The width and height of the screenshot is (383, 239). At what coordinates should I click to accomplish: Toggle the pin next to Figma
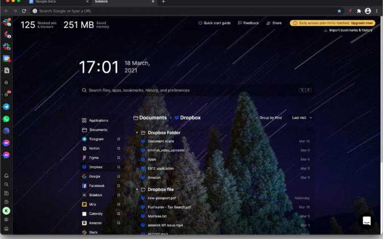pos(119,158)
